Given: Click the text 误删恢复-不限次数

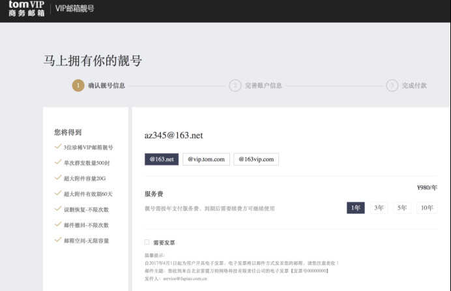Looking at the screenshot, I should pos(86,209).
